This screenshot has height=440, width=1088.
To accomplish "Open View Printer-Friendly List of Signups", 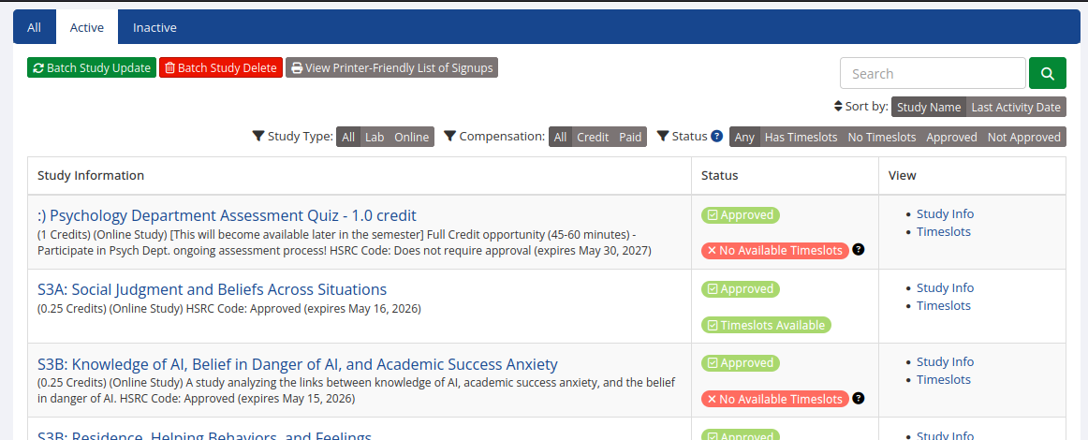I will pos(392,68).
